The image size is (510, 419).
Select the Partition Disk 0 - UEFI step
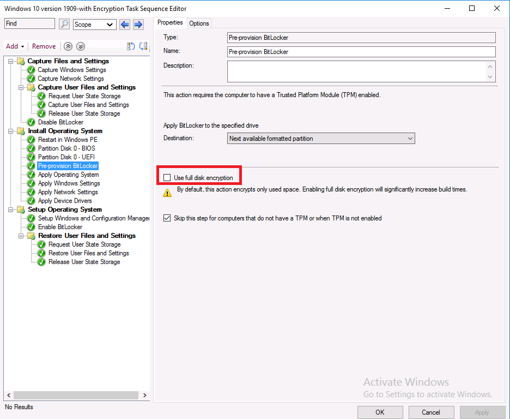click(x=66, y=157)
